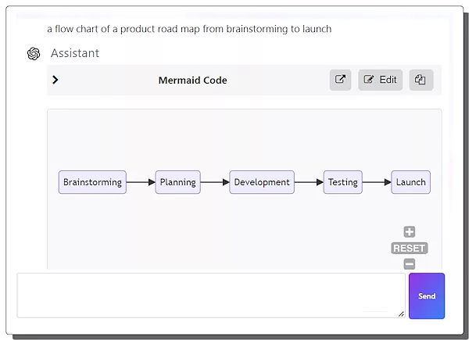
Task: Focus the message text input box
Action: pos(209,295)
